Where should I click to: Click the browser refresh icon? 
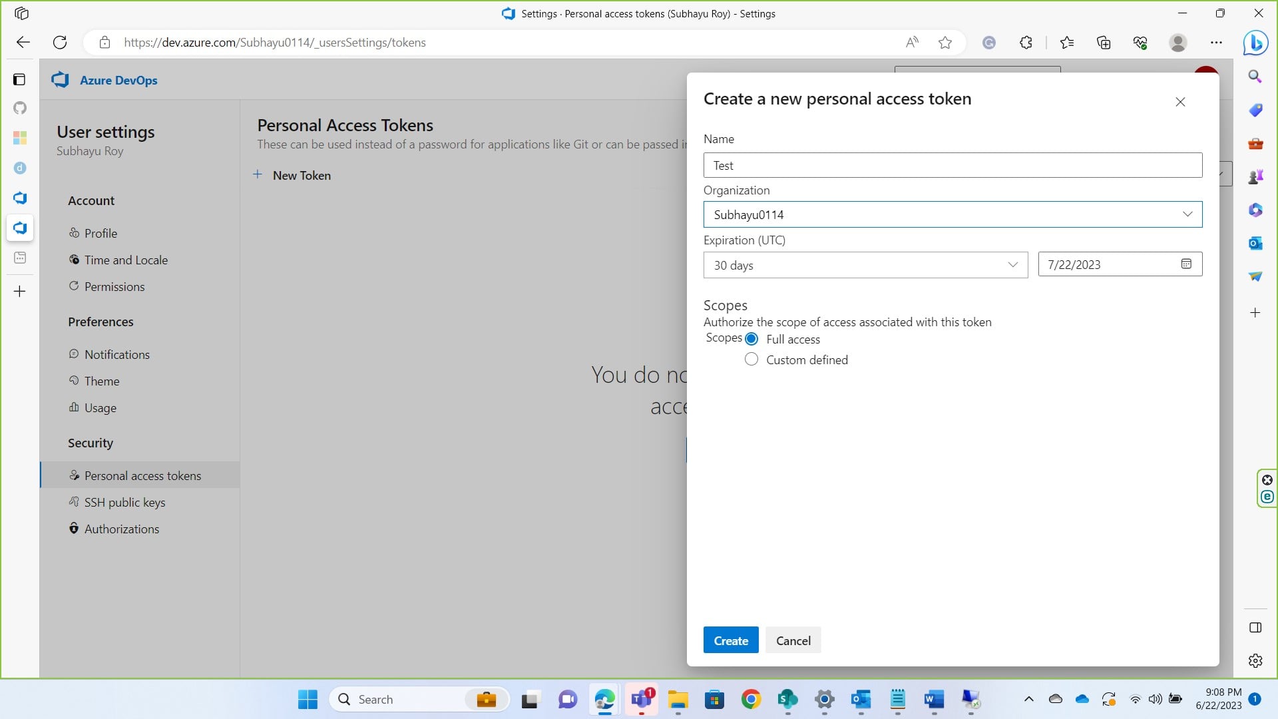pos(60,43)
